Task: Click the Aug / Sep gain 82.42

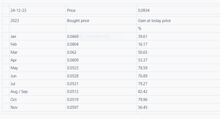Action: click(x=143, y=92)
